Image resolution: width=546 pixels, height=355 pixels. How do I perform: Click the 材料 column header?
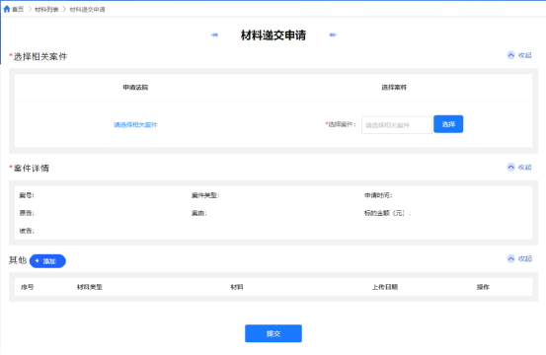coord(237,287)
